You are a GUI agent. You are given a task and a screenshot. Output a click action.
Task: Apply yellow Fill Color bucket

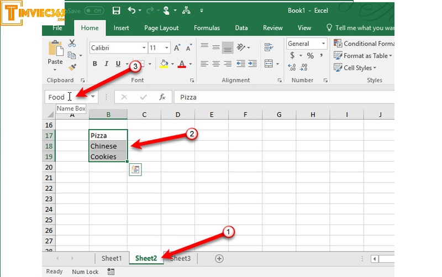point(164,64)
